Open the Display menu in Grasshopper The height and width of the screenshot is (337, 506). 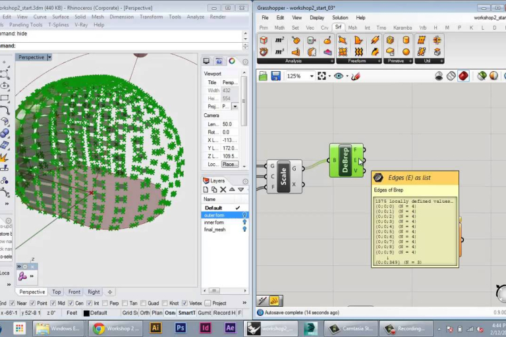pyautogui.click(x=316, y=18)
